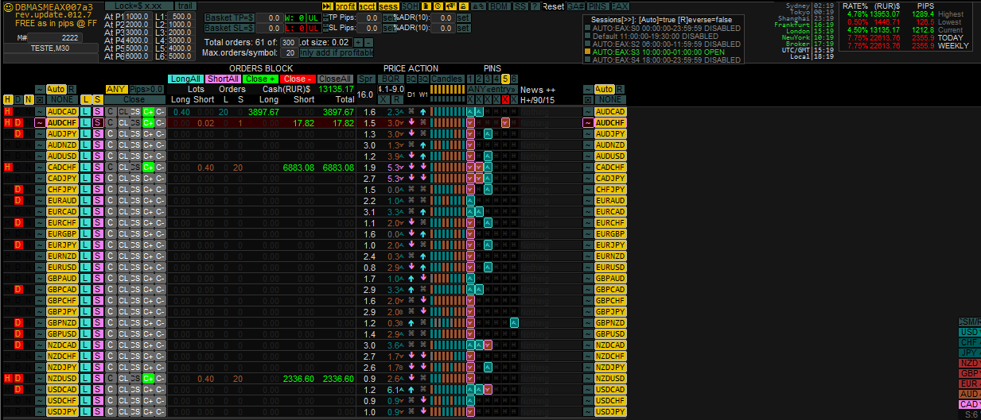The height and width of the screenshot is (420, 981).
Task: Decrease lot size with minus button
Action: (368, 42)
